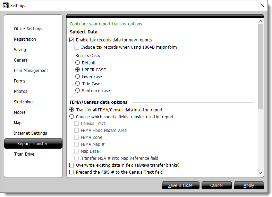Image resolution: width=272 pixels, height=197 pixels.
Task: Click the Settings app icon in title bar
Action: point(6,6)
